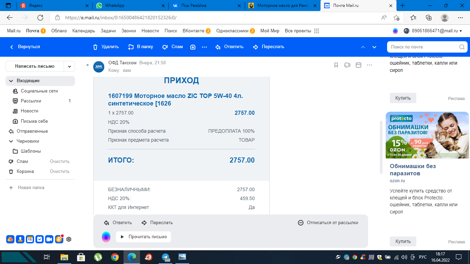Click bottom Переслать button under email
The image size is (470, 264).
coord(157,223)
